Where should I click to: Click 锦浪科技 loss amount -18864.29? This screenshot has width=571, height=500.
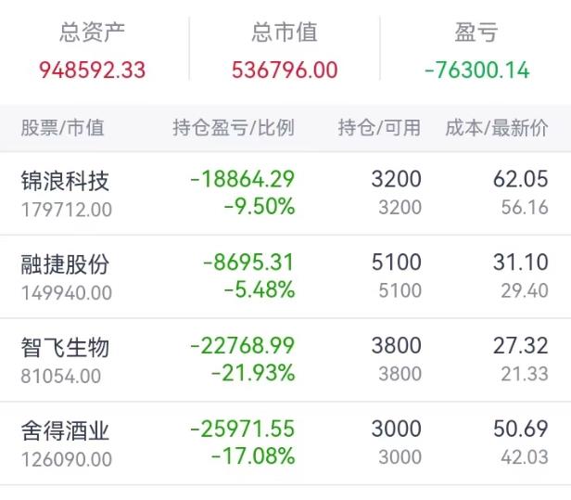coord(242,180)
